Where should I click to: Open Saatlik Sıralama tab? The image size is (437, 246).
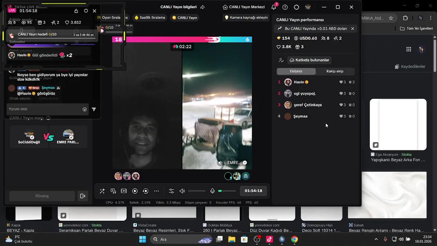coord(150,18)
